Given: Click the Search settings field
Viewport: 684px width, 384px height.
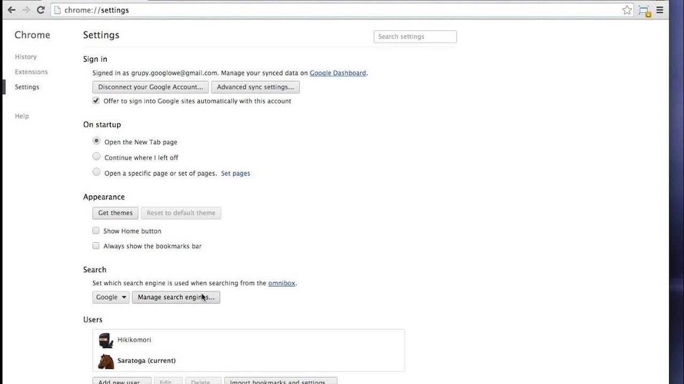Looking at the screenshot, I should (x=415, y=36).
